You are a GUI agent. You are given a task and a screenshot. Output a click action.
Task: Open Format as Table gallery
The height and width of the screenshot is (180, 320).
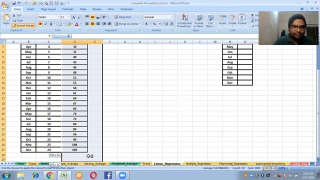point(199,20)
